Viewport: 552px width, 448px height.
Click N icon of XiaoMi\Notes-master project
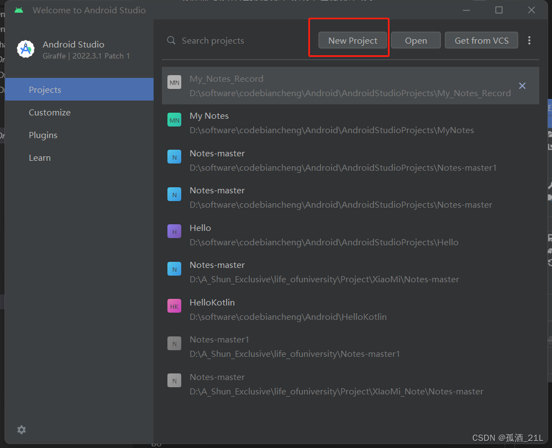pyautogui.click(x=174, y=269)
